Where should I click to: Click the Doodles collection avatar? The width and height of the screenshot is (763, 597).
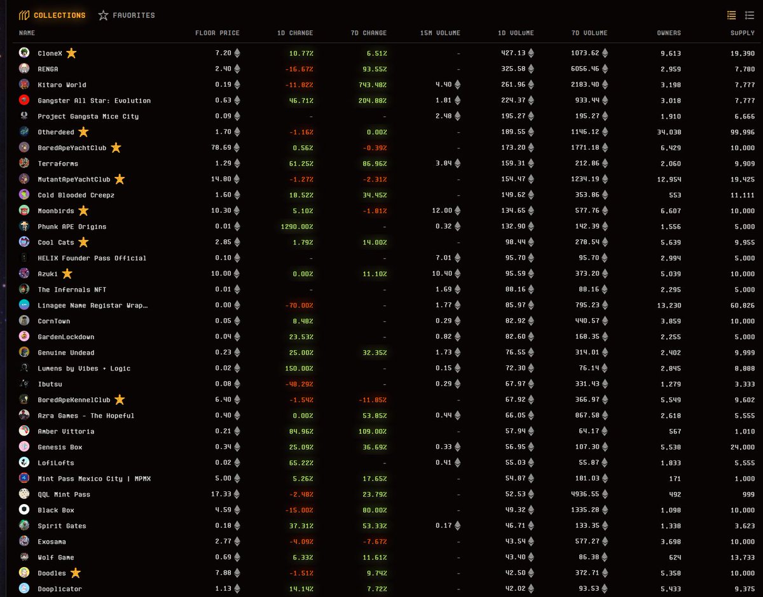pos(24,573)
